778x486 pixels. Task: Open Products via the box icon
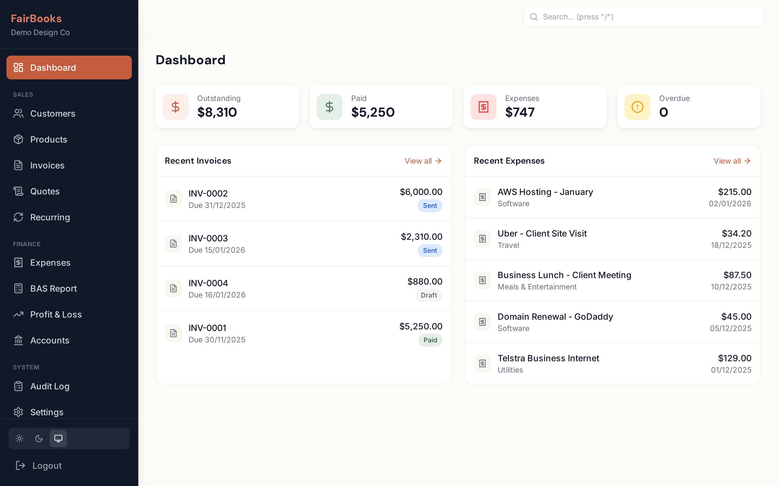click(x=18, y=140)
